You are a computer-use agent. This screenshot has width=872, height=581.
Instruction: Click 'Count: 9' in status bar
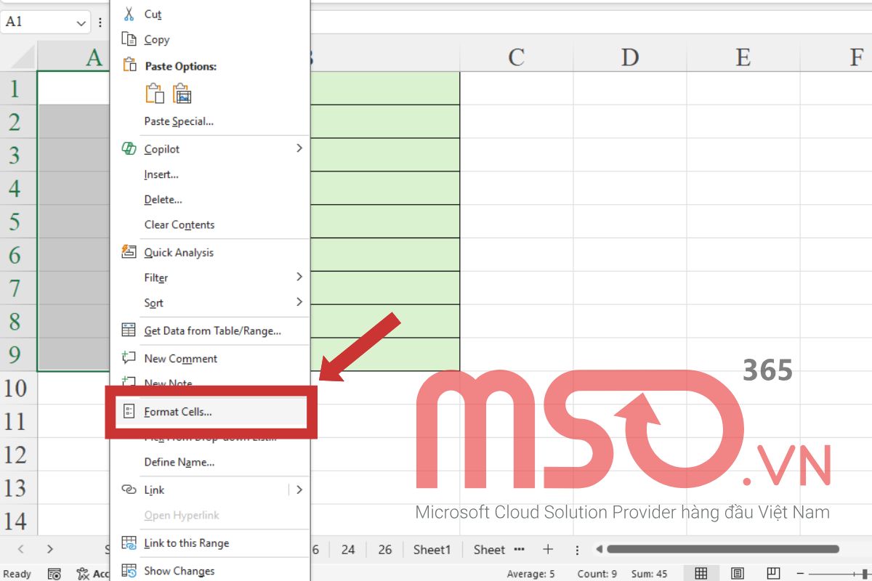click(x=597, y=574)
